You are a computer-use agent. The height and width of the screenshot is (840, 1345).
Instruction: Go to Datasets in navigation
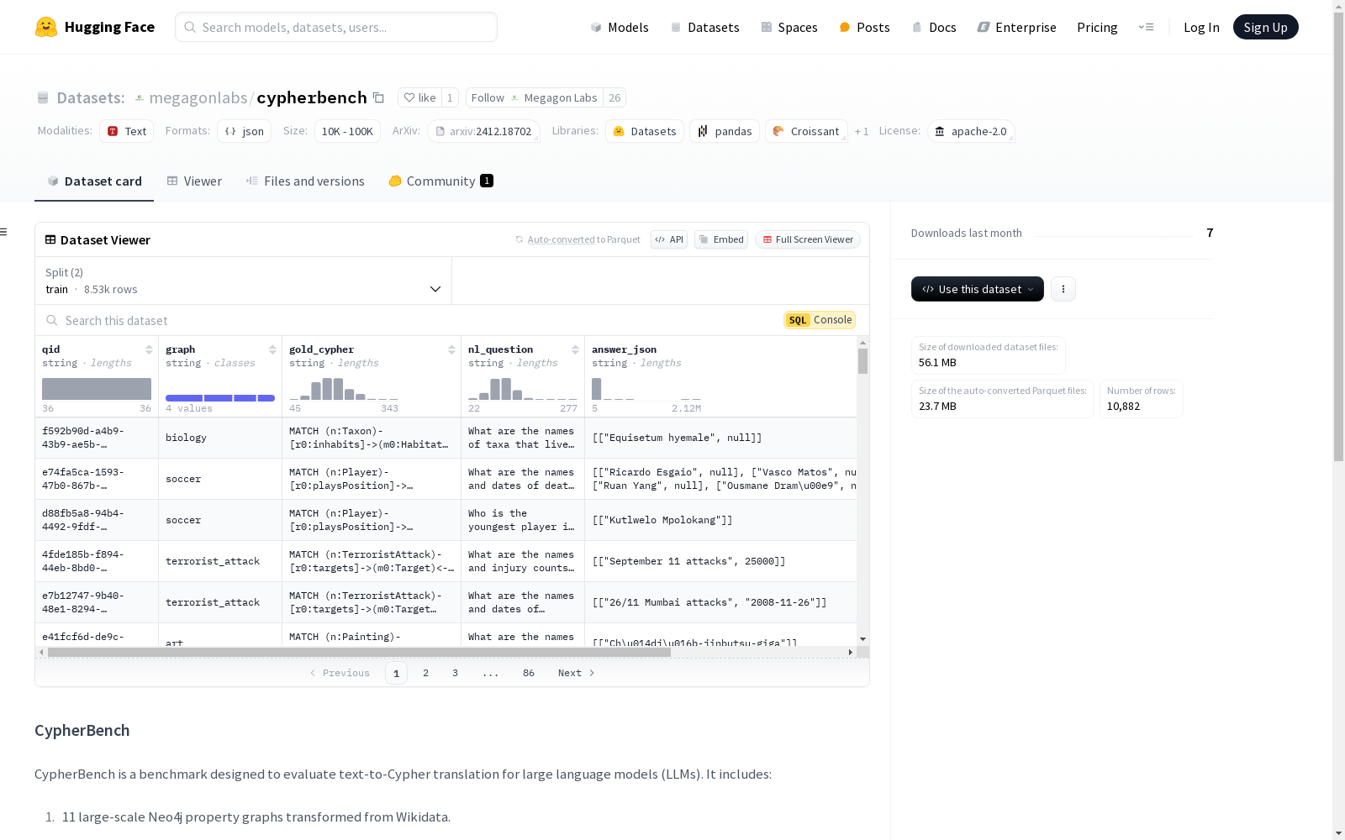click(x=704, y=27)
